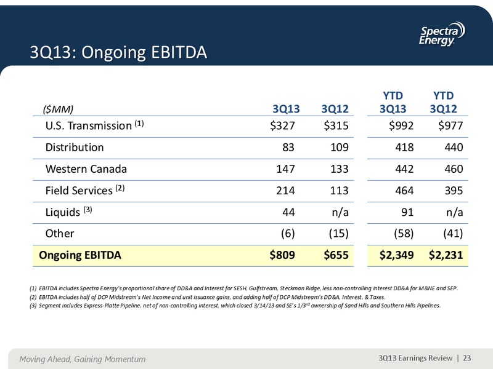Click the 'Moving Ahead, Gaining Momentum' footer tagline
Viewport: 493px width, 369px height.
tap(83, 359)
